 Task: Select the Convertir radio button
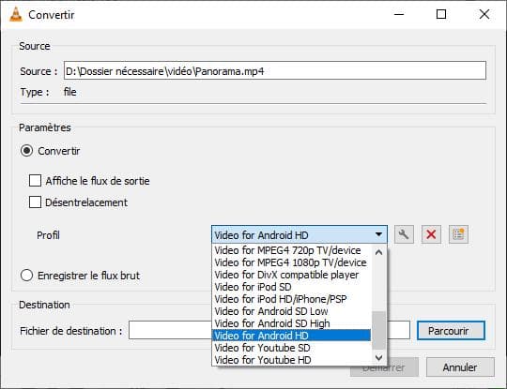(26, 151)
